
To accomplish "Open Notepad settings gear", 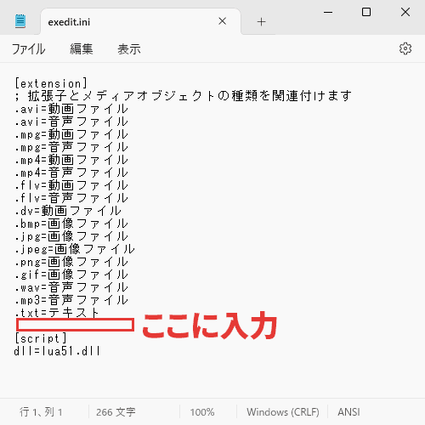I will (405, 48).
